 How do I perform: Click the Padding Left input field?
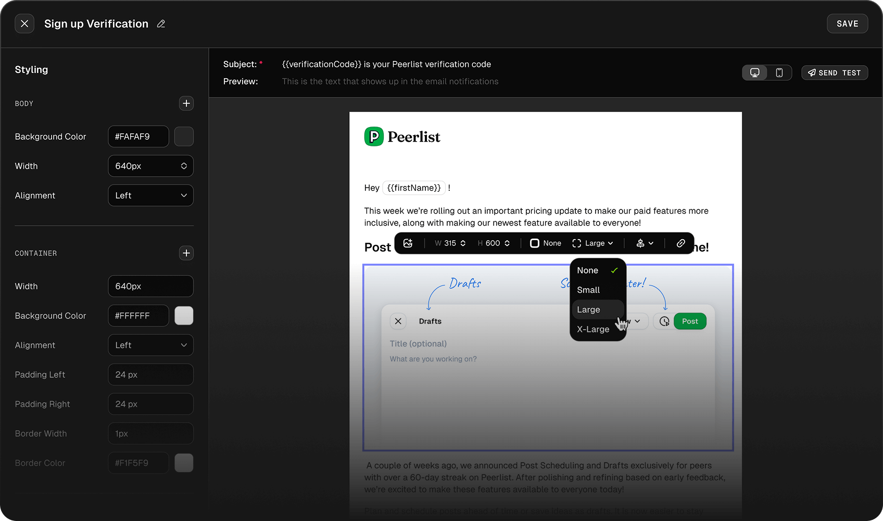coord(150,374)
